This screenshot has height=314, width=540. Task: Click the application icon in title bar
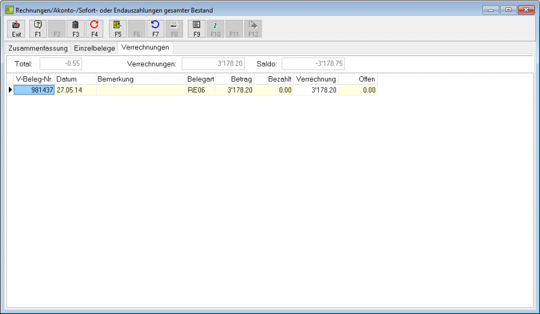coord(9,10)
